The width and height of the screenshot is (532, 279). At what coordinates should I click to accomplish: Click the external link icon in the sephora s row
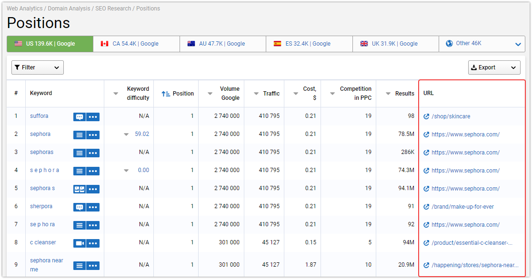pos(426,189)
